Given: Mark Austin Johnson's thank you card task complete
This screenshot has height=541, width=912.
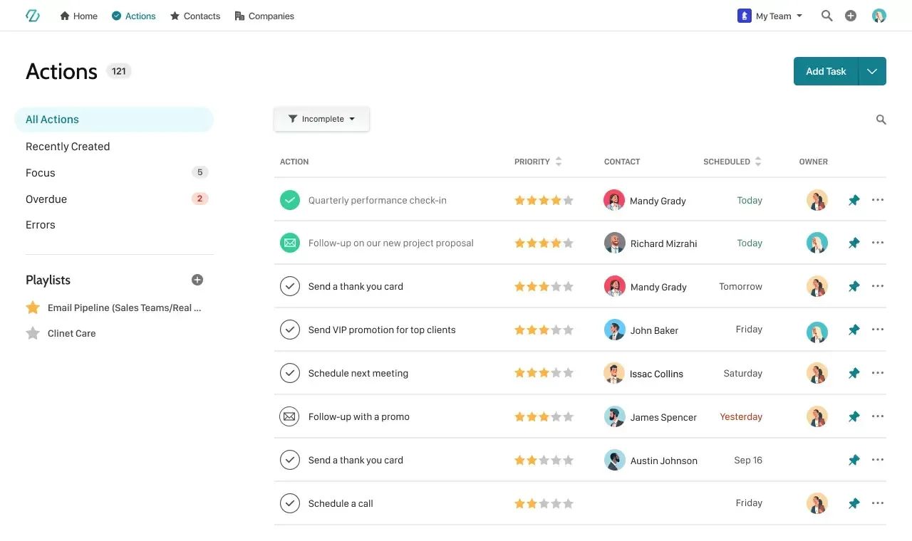Looking at the screenshot, I should 290,460.
